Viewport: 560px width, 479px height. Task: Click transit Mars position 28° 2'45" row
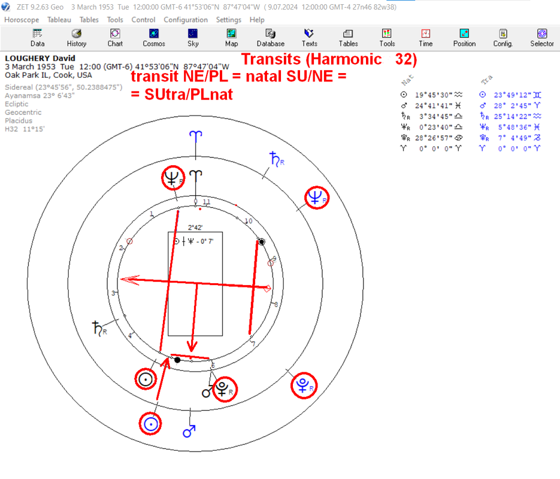tap(510, 105)
